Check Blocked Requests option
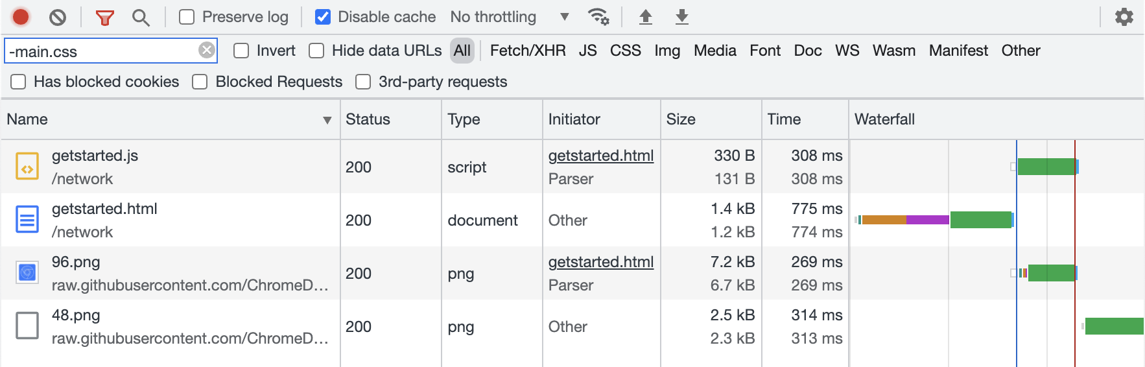 tap(200, 82)
